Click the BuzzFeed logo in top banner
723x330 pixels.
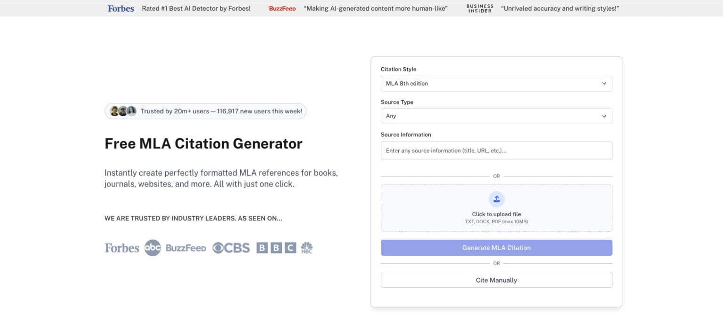click(282, 8)
